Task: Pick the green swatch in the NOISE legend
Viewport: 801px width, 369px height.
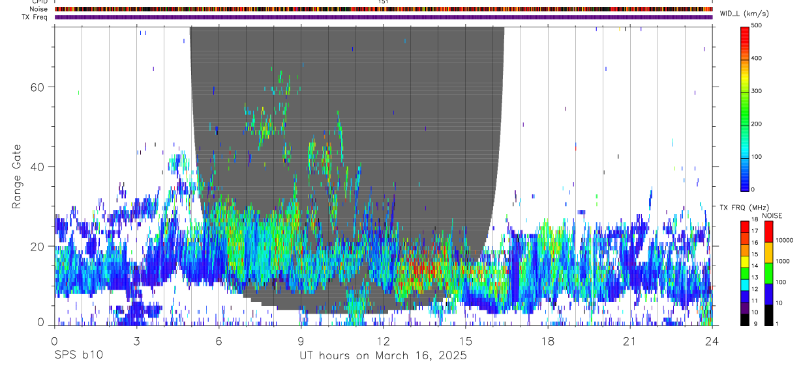Action: (x=768, y=273)
